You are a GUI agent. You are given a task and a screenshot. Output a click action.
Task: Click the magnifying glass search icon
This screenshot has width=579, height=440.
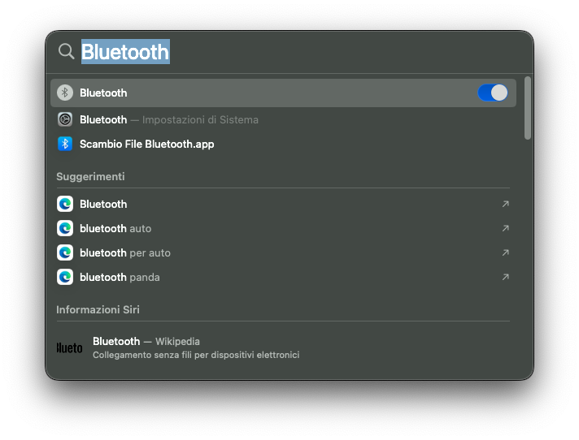point(66,52)
